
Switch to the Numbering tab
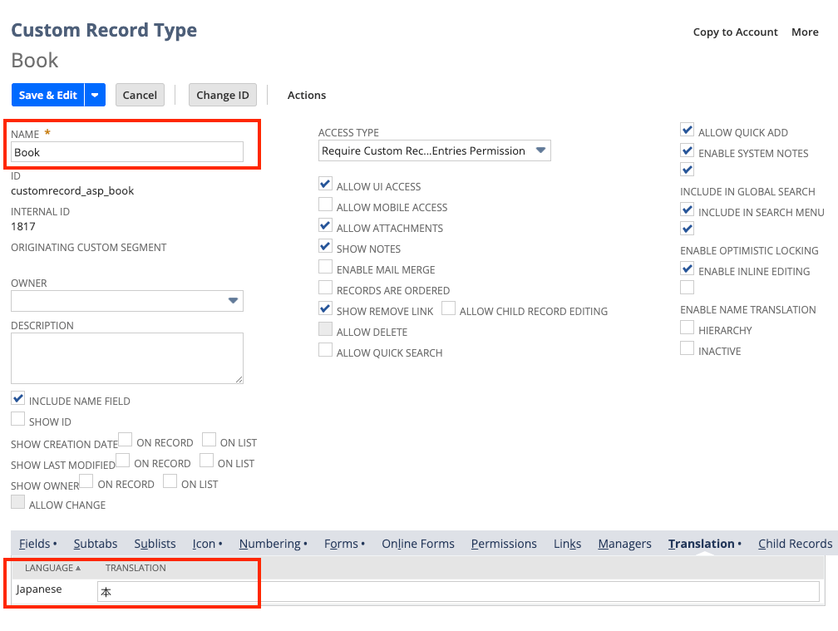[x=270, y=544]
